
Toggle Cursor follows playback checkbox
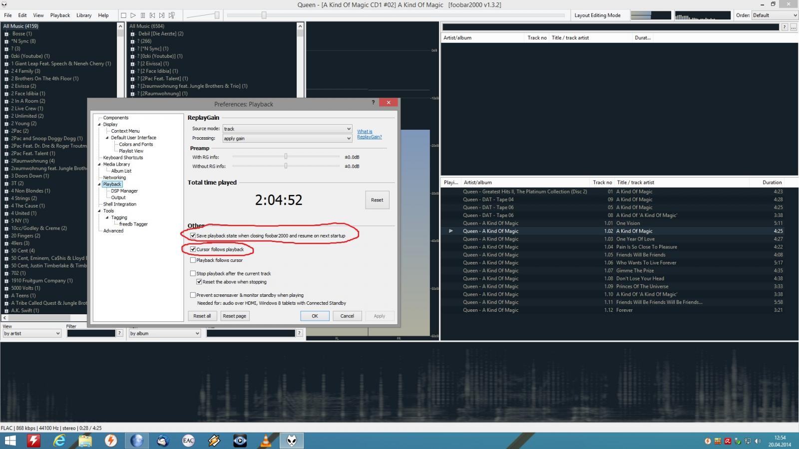(x=193, y=249)
